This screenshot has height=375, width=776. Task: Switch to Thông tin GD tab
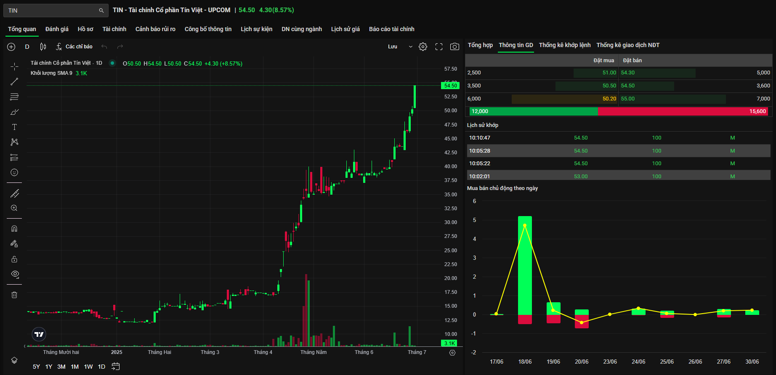click(516, 45)
